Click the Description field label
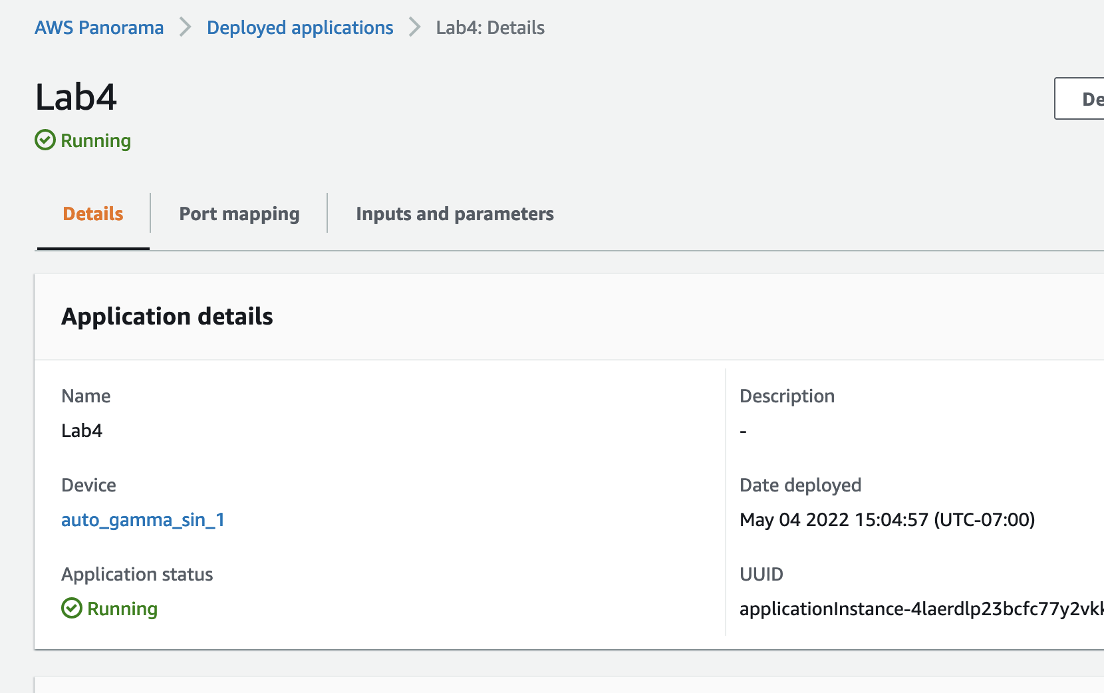Screen dimensions: 1104x693 [787, 396]
